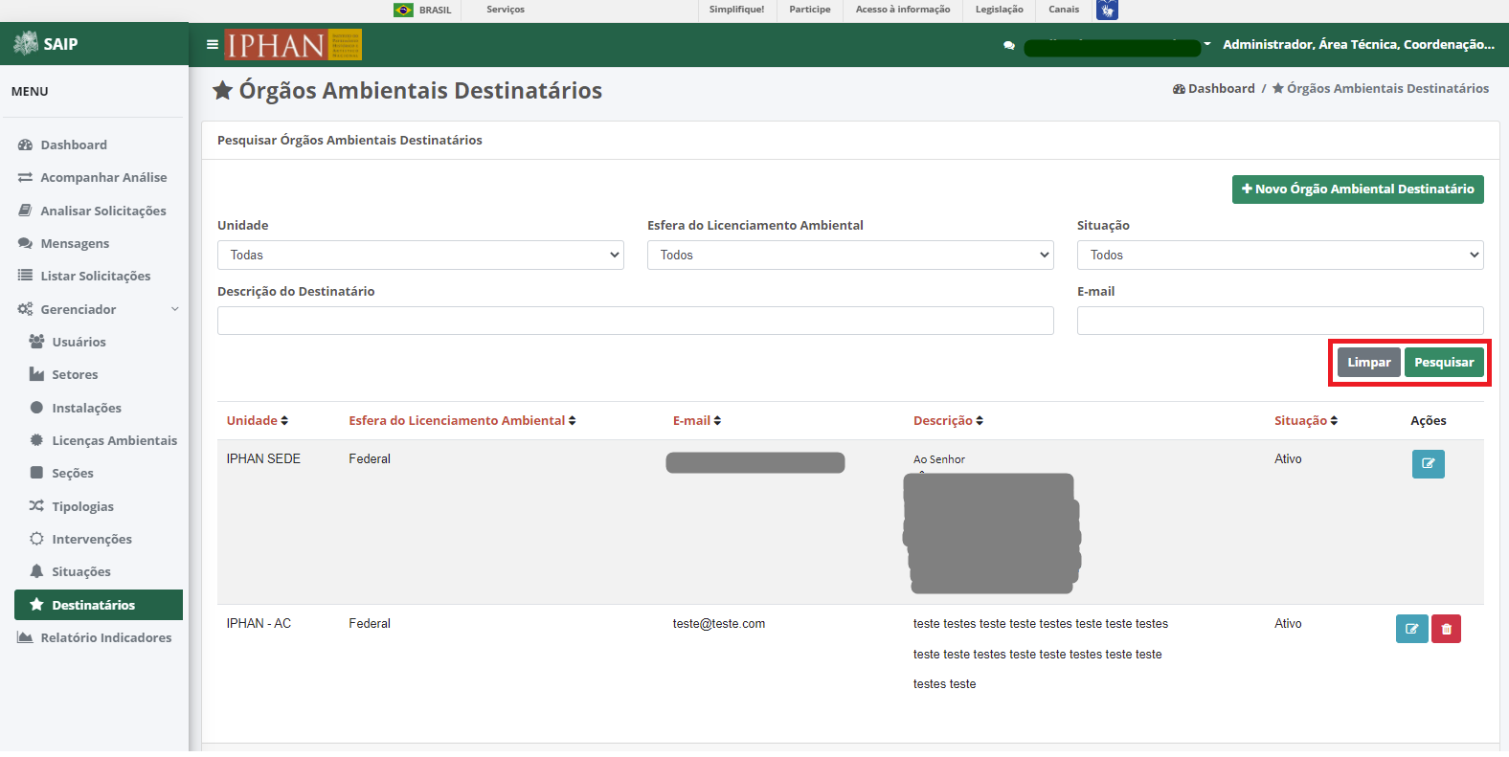
Task: Go to Dashboard in sidebar
Action: click(74, 145)
